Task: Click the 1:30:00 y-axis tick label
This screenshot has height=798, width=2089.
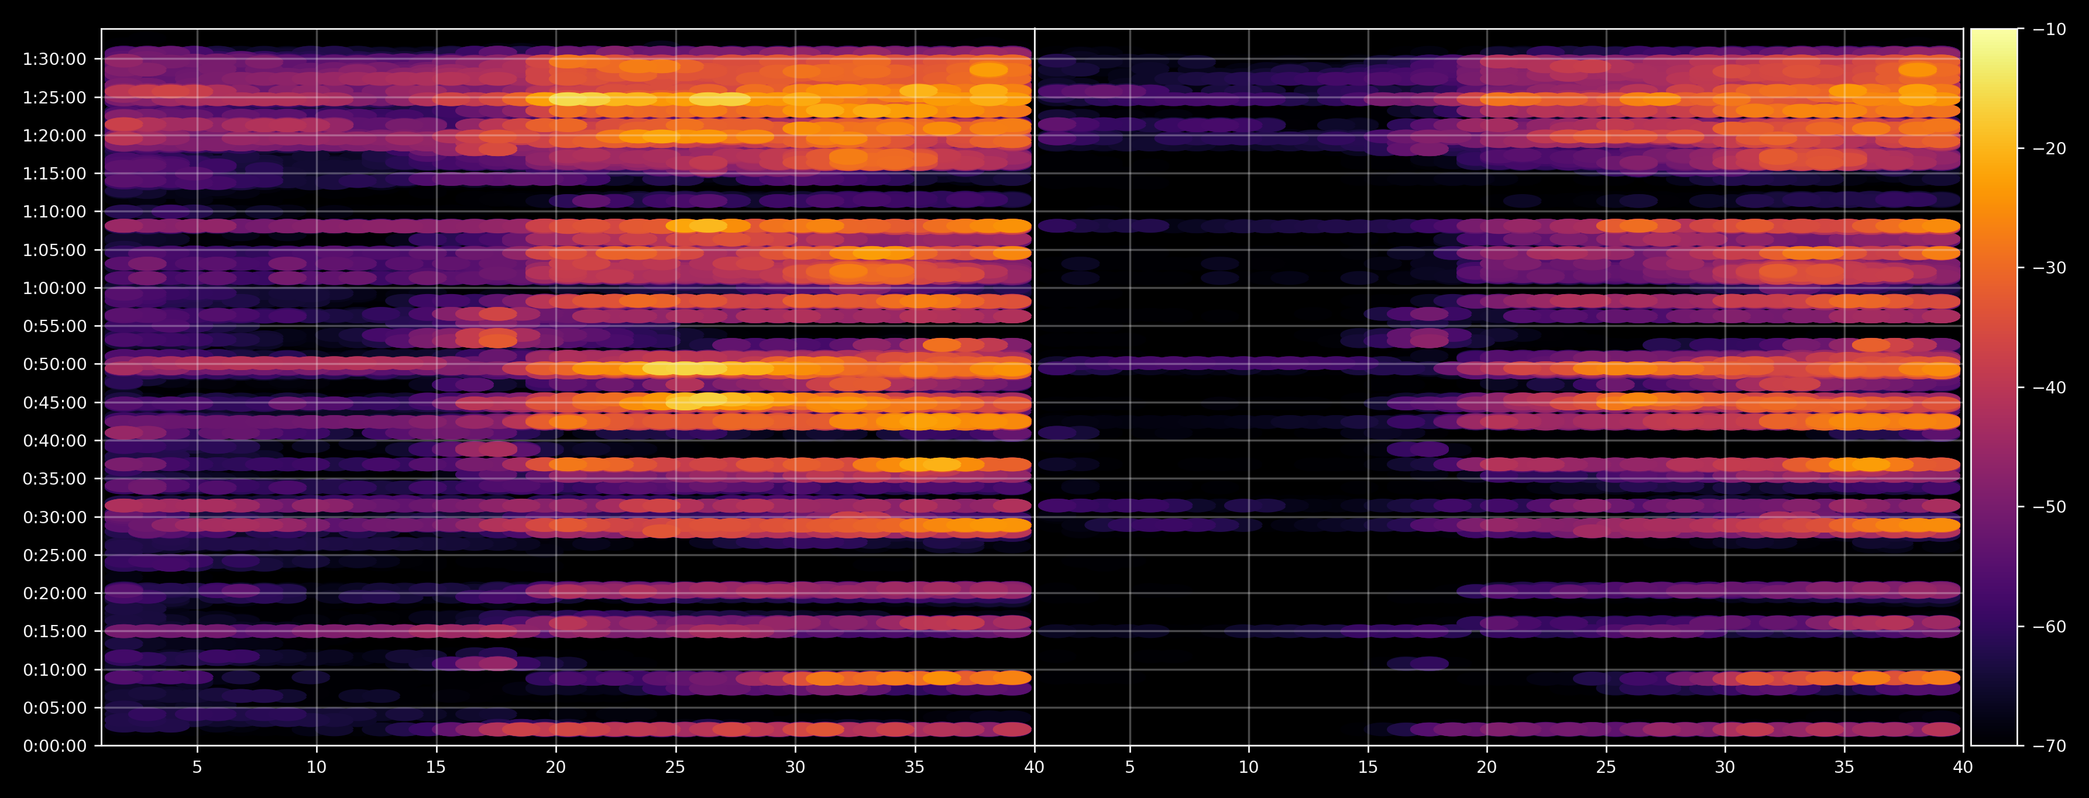Action: click(54, 59)
